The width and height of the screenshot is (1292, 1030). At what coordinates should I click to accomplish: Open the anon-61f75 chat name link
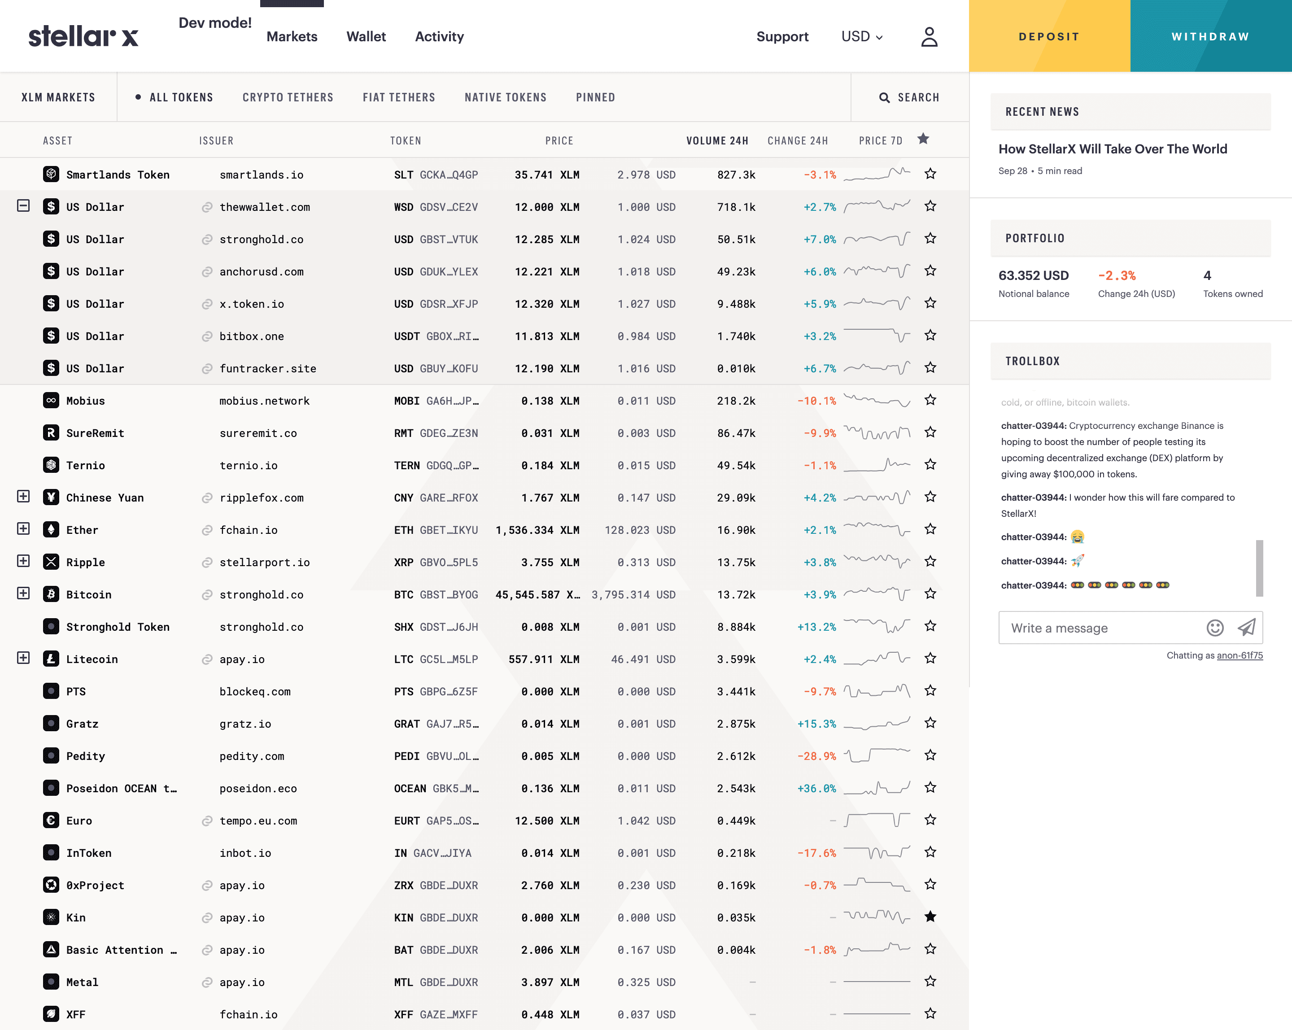[1239, 655]
